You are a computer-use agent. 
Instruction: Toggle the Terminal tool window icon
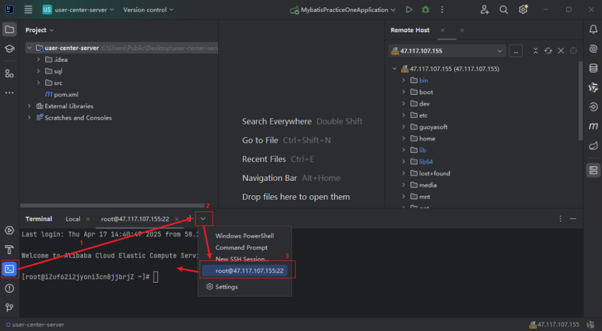coord(9,269)
